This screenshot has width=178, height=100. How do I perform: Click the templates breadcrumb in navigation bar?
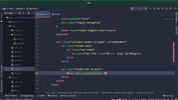[x=19, y=9]
